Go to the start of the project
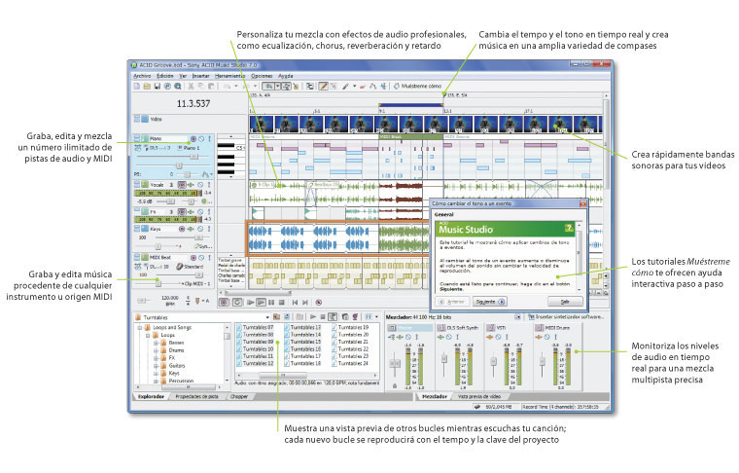Image resolution: width=739 pixels, height=473 pixels. click(x=295, y=303)
